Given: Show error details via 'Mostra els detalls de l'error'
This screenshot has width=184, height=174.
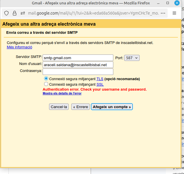Looking at the screenshot, I should point(62,94).
